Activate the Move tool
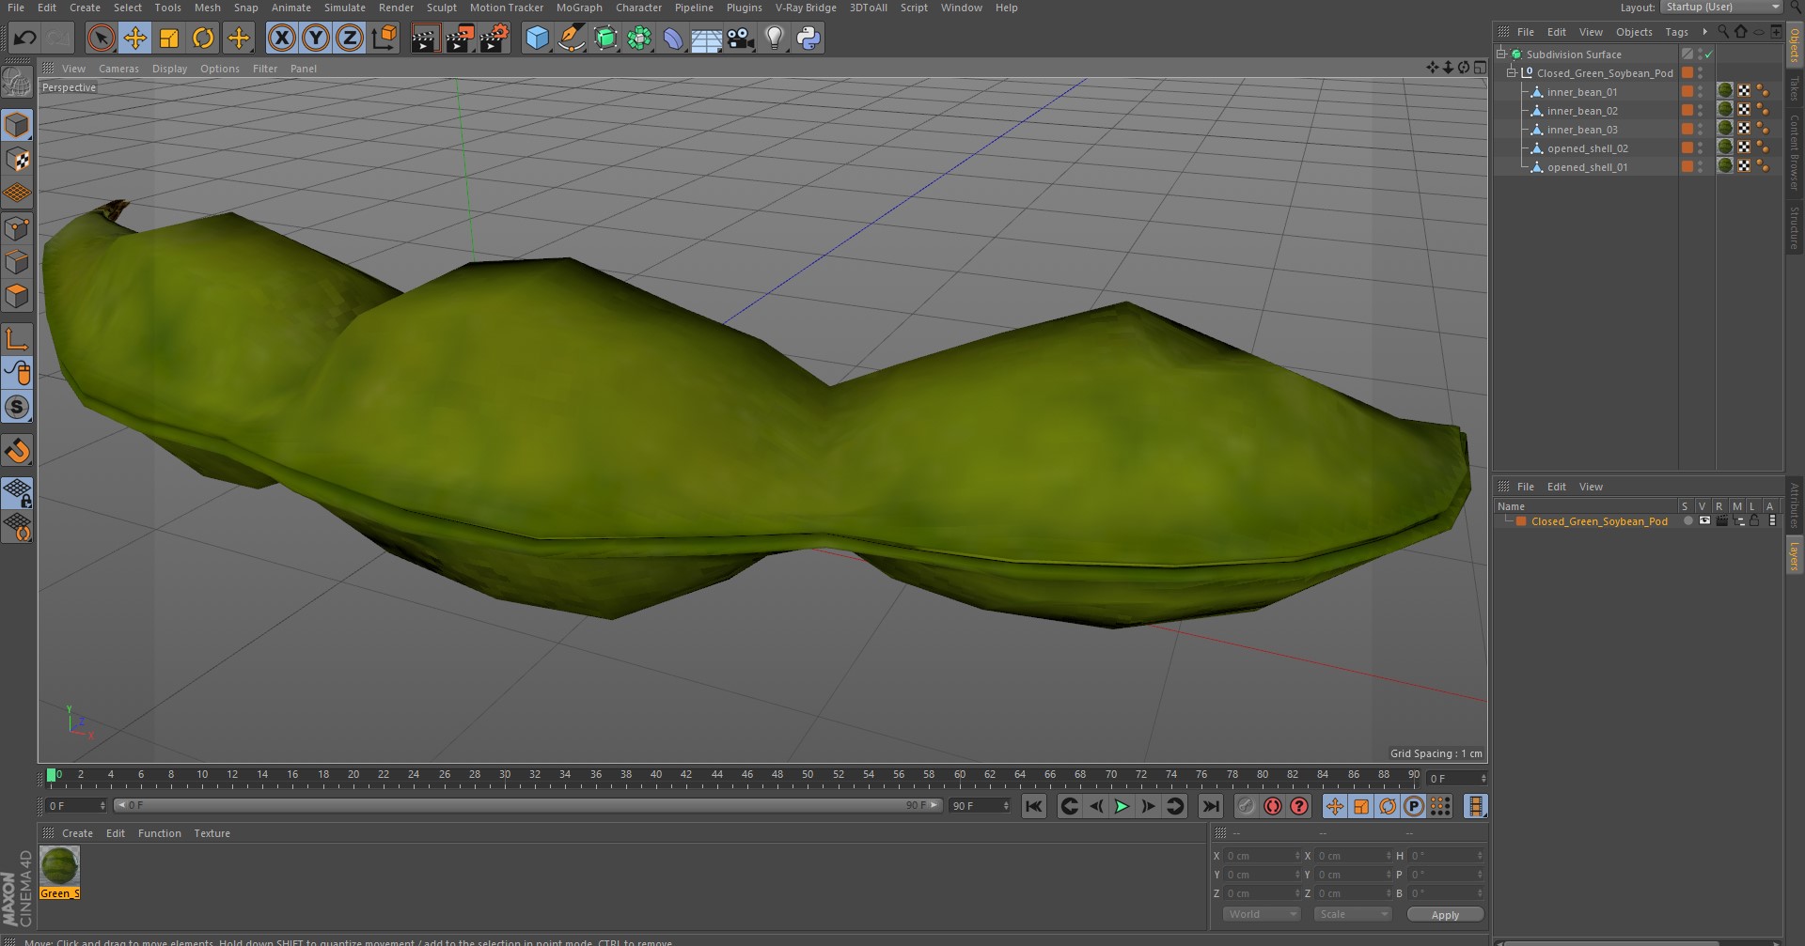The width and height of the screenshot is (1805, 946). [x=135, y=39]
